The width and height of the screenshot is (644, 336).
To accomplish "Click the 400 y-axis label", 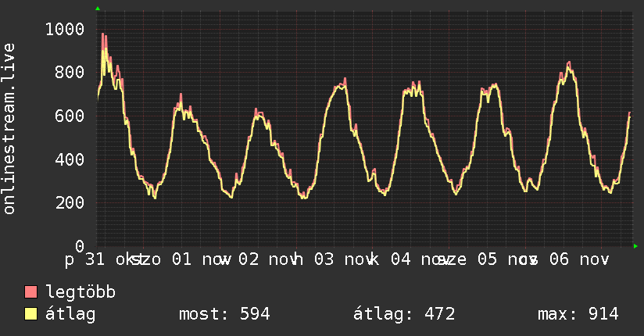I will 69,159.
